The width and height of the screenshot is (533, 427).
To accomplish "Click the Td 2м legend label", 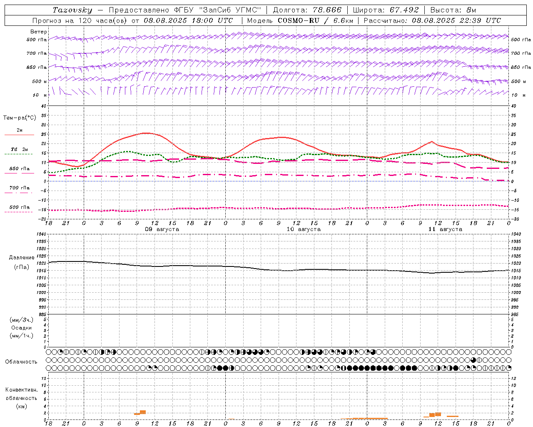I will [20, 149].
